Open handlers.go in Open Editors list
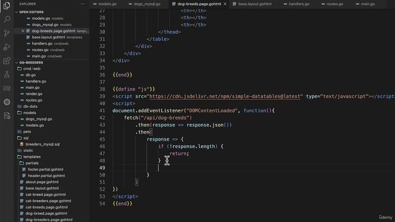 coord(42,44)
